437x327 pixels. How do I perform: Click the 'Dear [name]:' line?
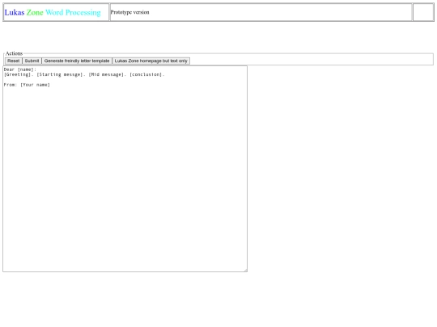click(x=20, y=69)
